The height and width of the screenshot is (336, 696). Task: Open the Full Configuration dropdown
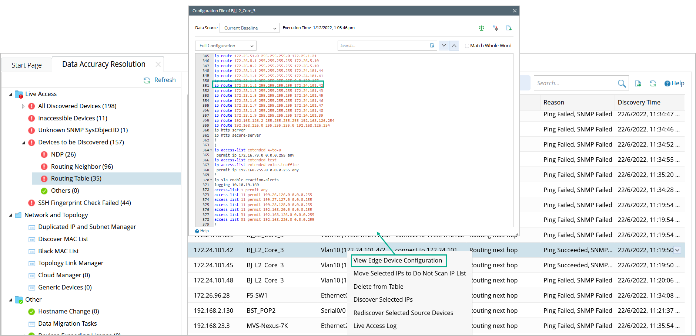click(226, 46)
